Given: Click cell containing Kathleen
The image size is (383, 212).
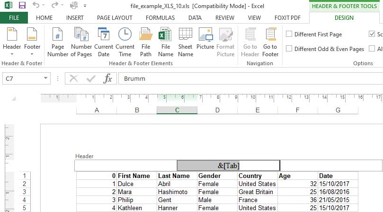Looking at the screenshot, I should [x=137, y=208].
